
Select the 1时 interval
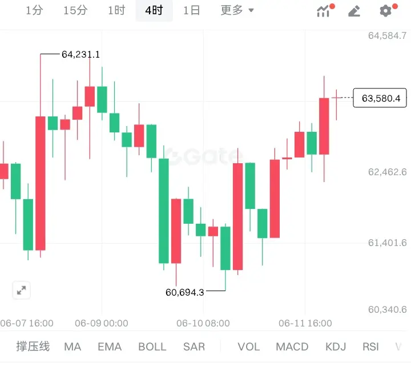(x=116, y=10)
